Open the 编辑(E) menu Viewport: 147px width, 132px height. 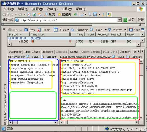click(x=23, y=9)
